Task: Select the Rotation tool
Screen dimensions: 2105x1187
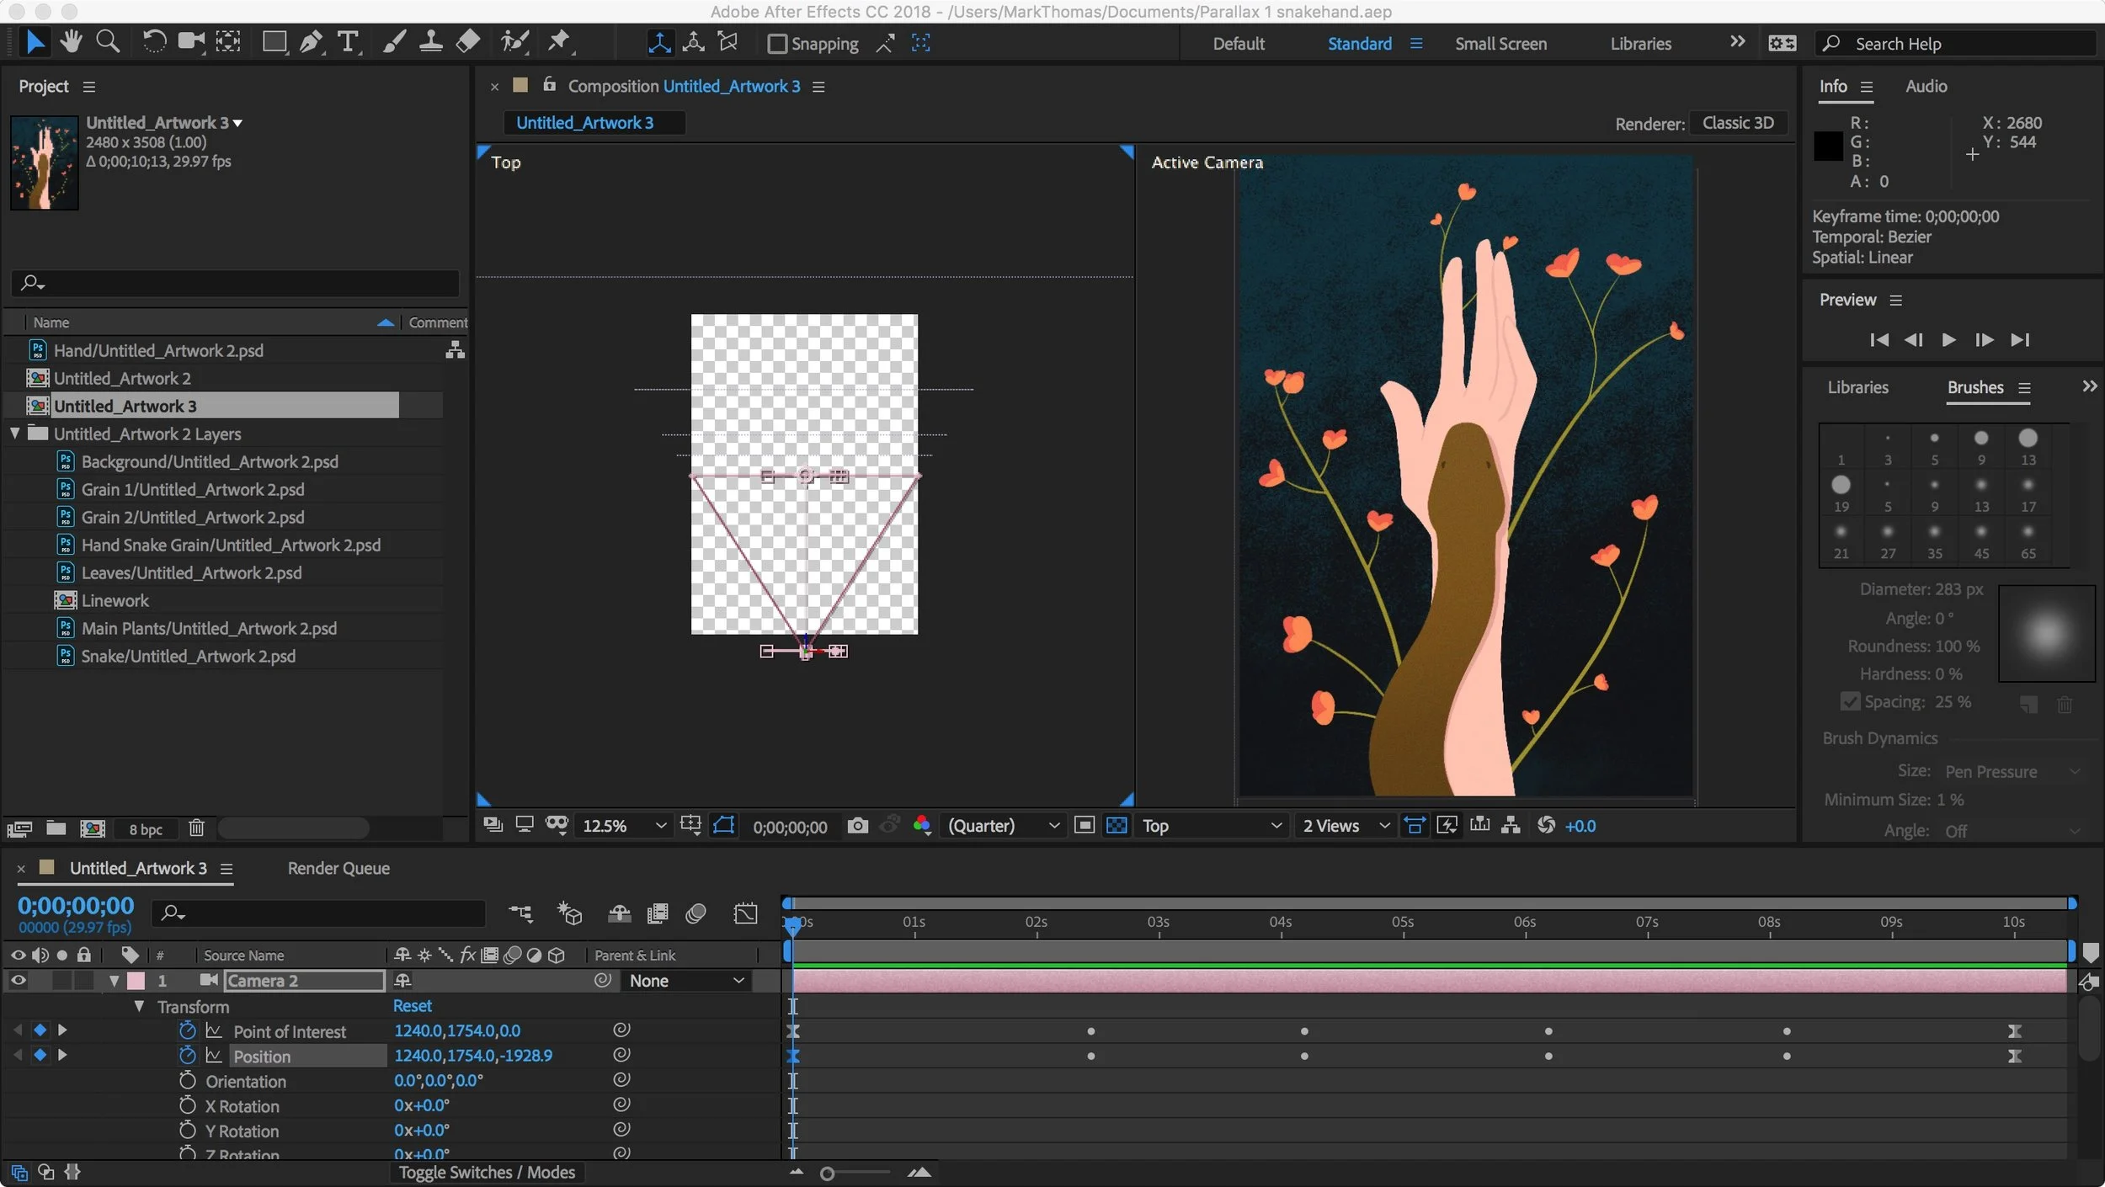Action: [x=154, y=42]
